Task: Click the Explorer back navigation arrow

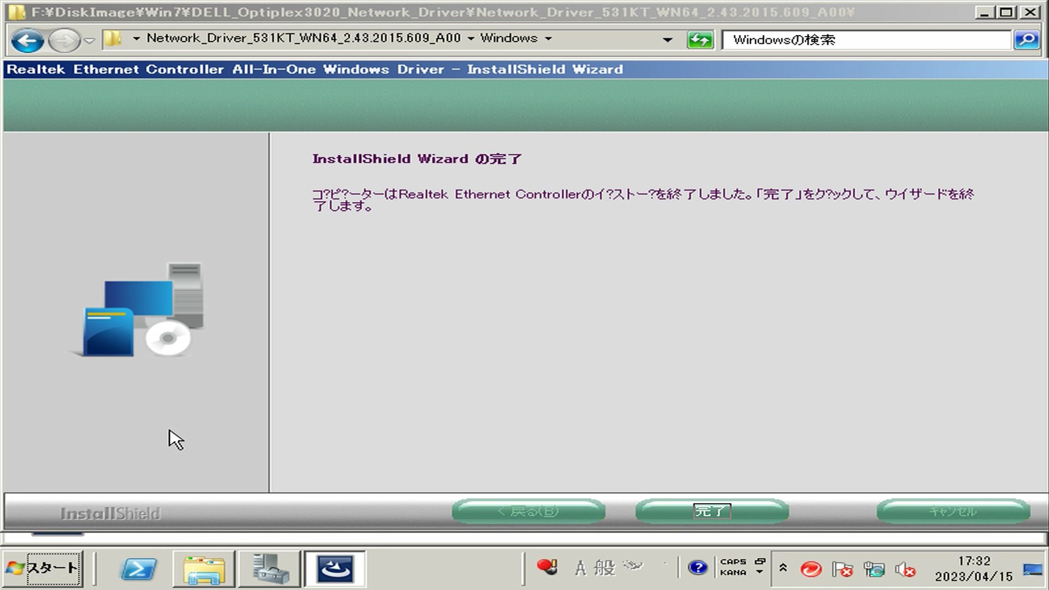Action: 27,40
